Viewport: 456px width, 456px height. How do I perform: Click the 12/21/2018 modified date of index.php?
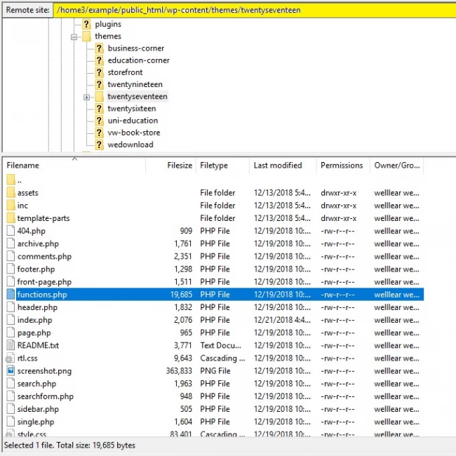tap(282, 320)
